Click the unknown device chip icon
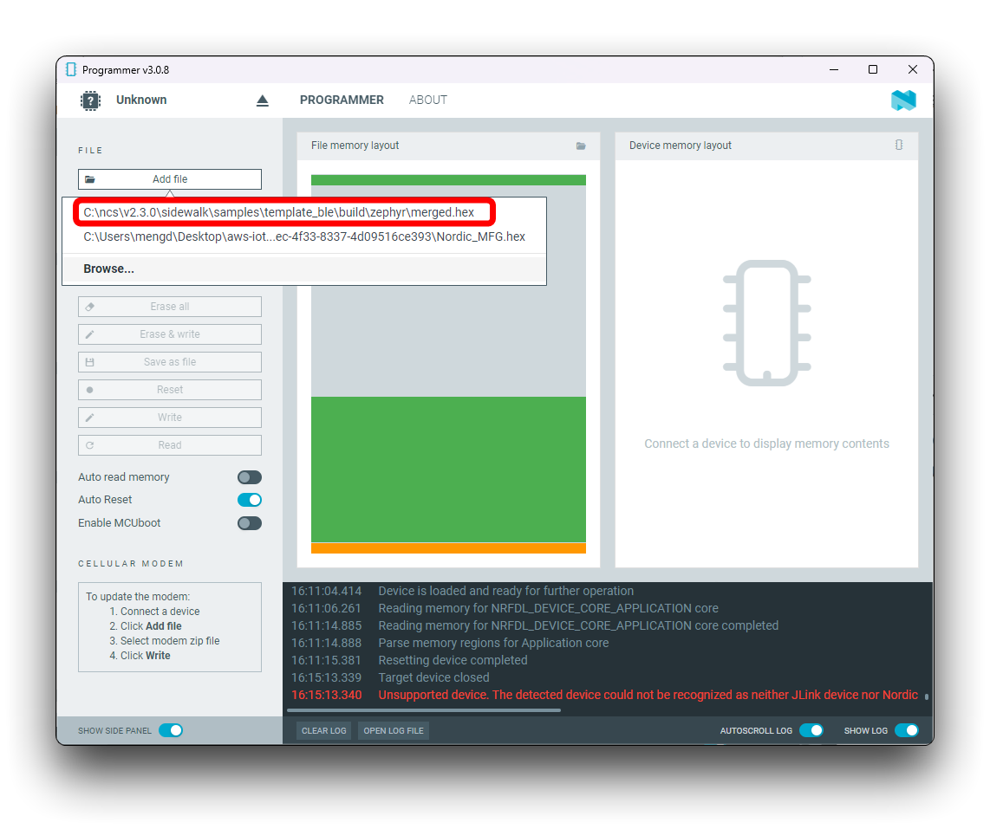 pos(90,100)
